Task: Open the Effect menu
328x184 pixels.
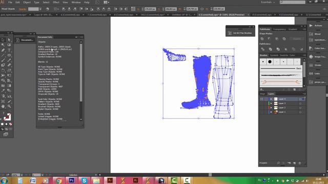Action: [x=56, y=2]
